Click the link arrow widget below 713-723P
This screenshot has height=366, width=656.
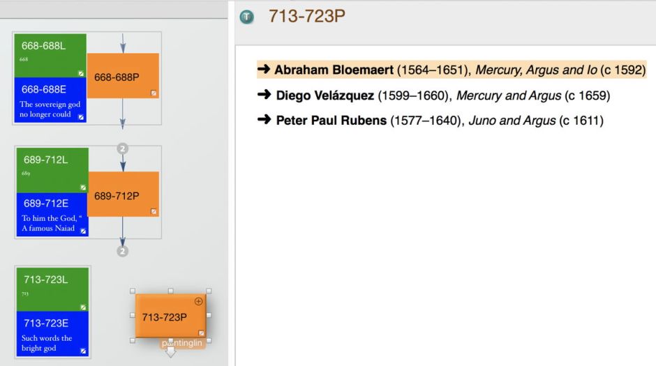click(170, 353)
